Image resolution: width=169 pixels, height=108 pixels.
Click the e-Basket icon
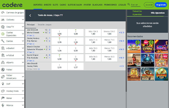[3, 48]
